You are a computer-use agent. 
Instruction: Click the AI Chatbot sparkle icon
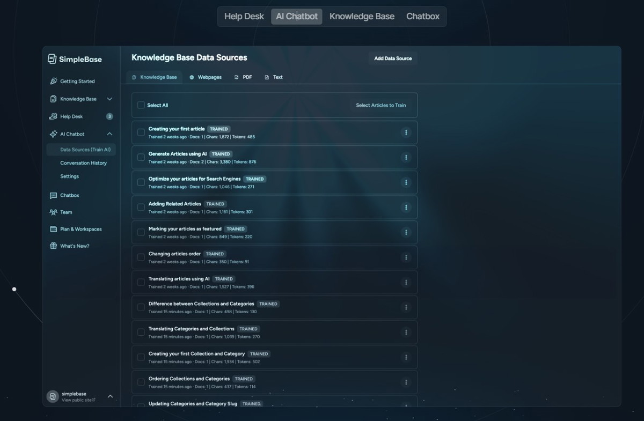coord(53,134)
